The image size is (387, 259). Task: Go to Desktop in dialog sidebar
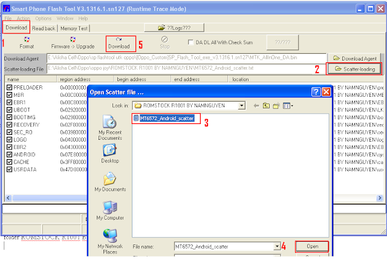point(110,154)
